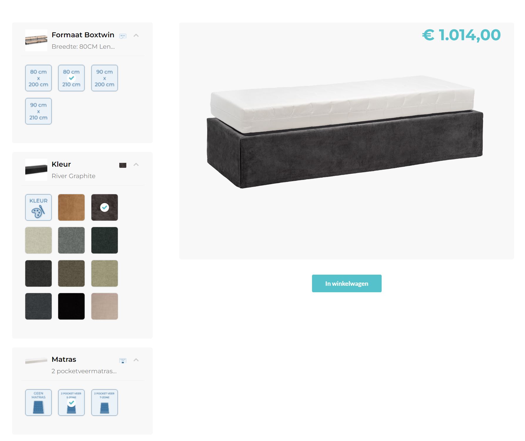Click the small size icon beside Formaat Boxtwin
Image resolution: width=525 pixels, height=441 pixels.
[x=123, y=36]
